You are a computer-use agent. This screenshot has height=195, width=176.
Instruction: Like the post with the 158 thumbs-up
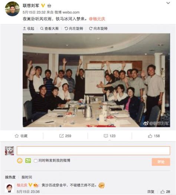click(154, 136)
